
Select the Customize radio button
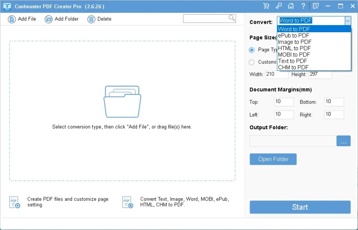(251, 62)
